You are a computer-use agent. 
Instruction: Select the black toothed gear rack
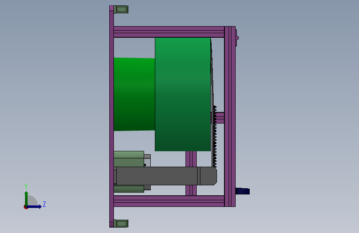click(215, 136)
